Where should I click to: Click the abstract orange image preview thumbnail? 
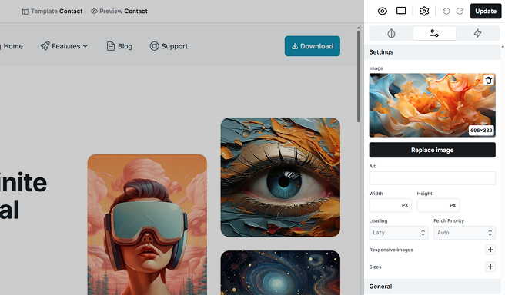tap(432, 105)
